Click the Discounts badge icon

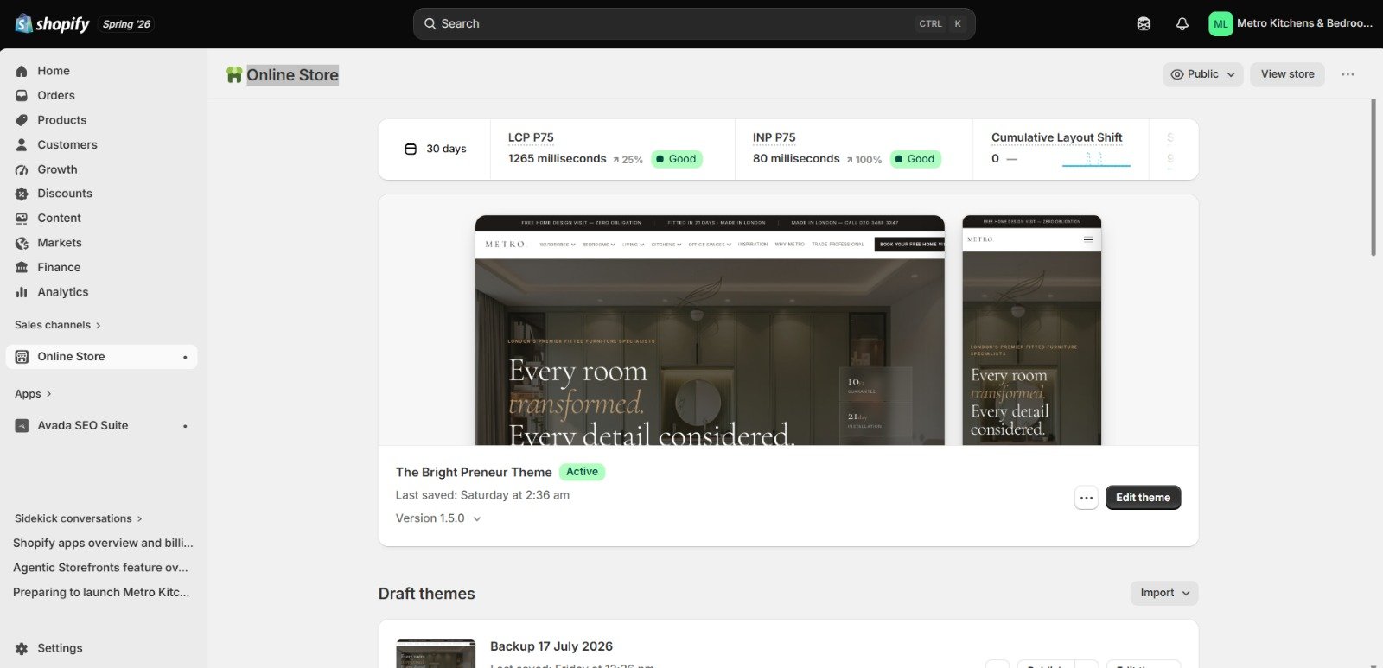22,194
